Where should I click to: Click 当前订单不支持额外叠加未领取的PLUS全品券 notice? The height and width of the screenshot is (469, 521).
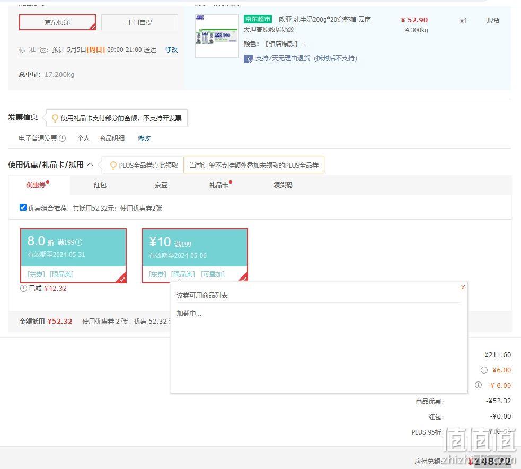coord(254,166)
